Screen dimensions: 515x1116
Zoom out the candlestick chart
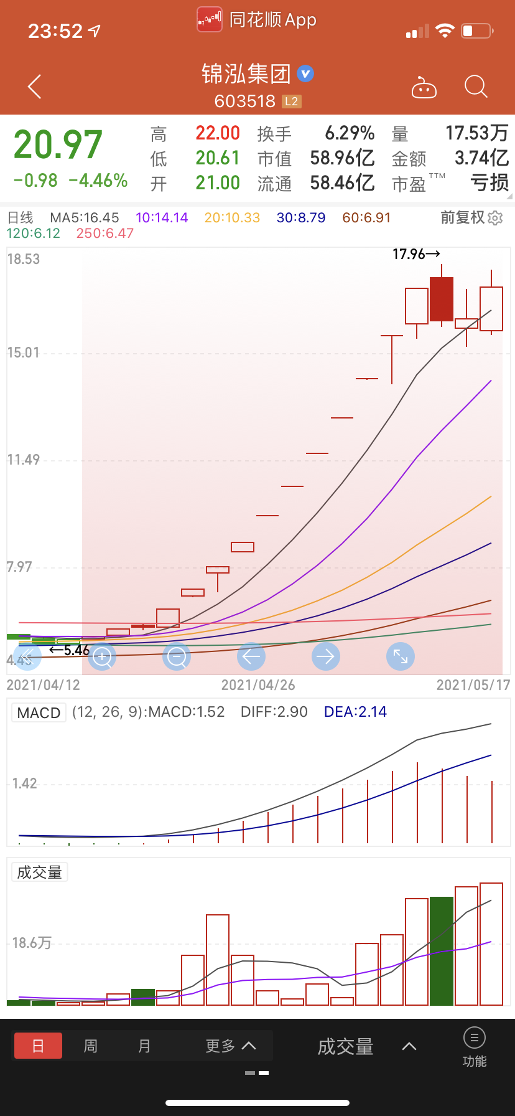(x=177, y=656)
